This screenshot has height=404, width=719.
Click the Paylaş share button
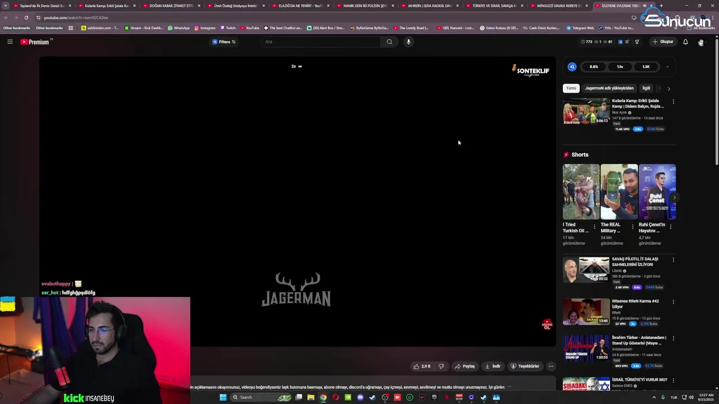click(465, 366)
